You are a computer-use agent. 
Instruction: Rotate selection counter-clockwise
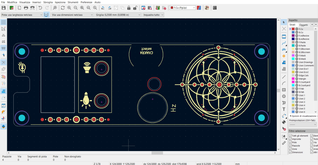[x=103, y=8]
